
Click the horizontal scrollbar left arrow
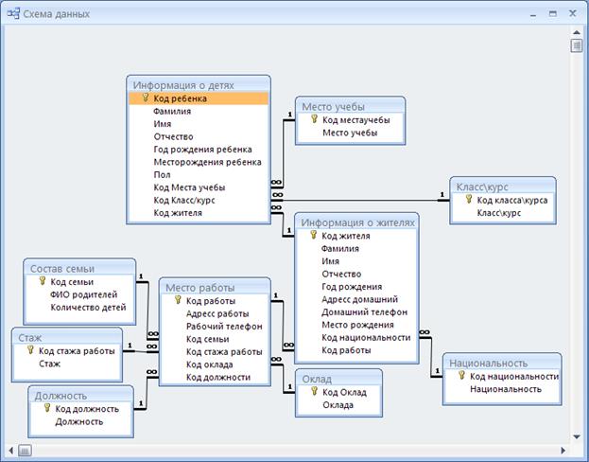[x=9, y=450]
